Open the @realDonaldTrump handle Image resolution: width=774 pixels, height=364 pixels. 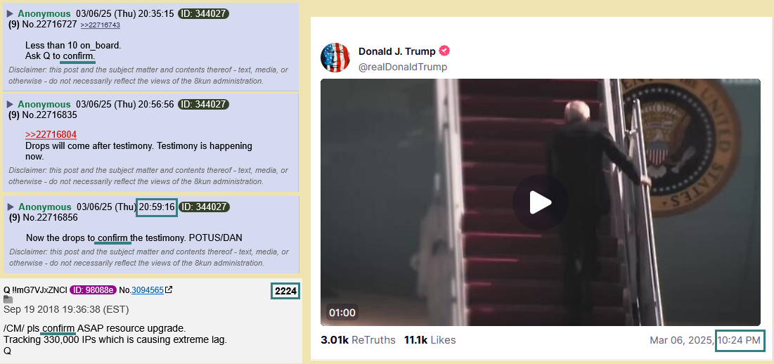403,67
